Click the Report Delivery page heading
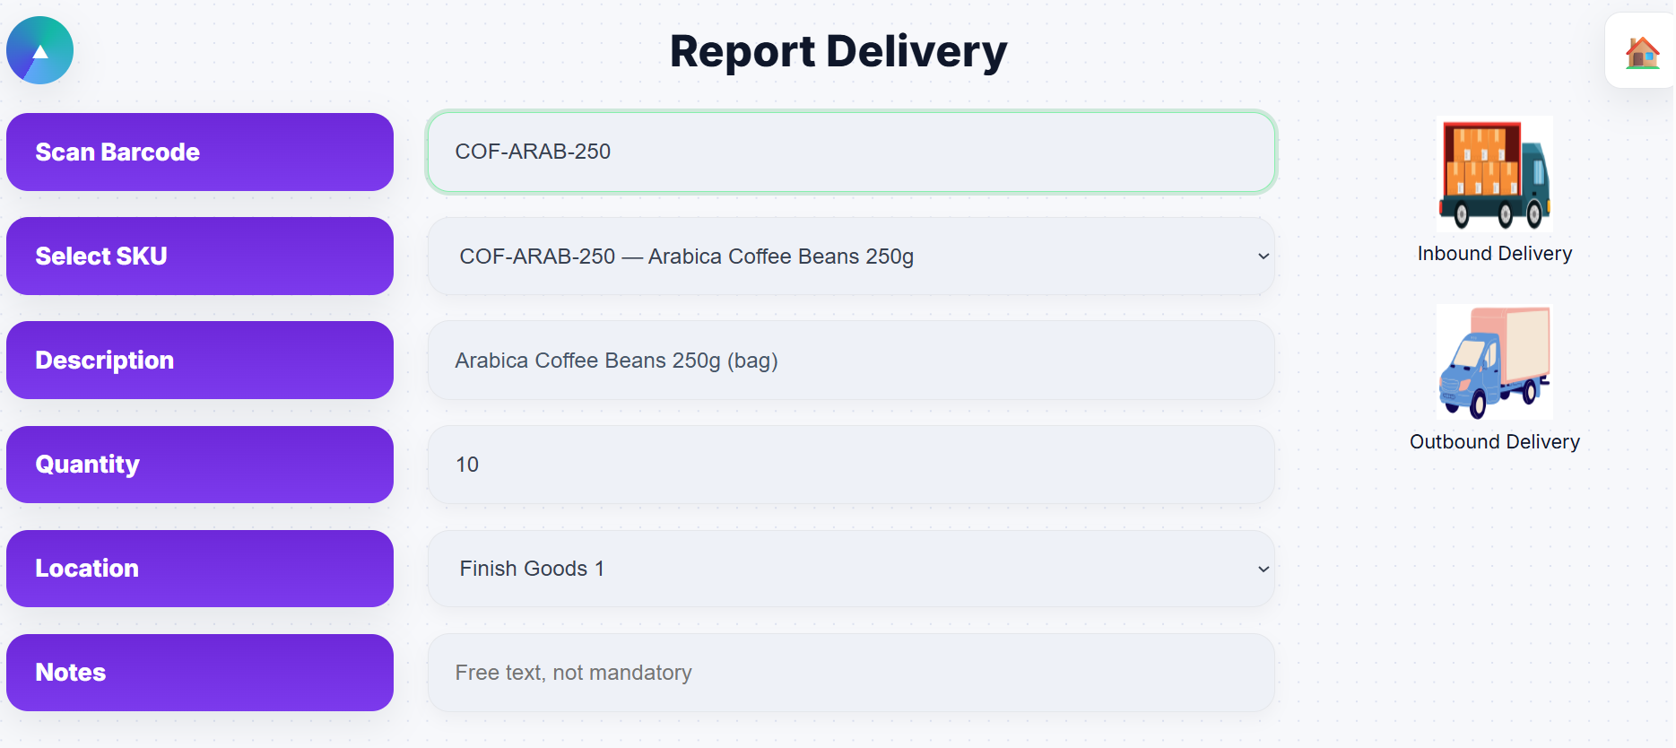 (x=838, y=51)
